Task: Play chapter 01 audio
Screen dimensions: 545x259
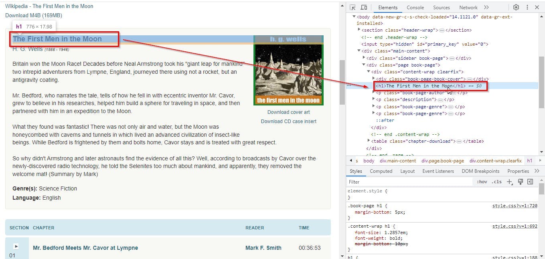Action: [x=16, y=246]
